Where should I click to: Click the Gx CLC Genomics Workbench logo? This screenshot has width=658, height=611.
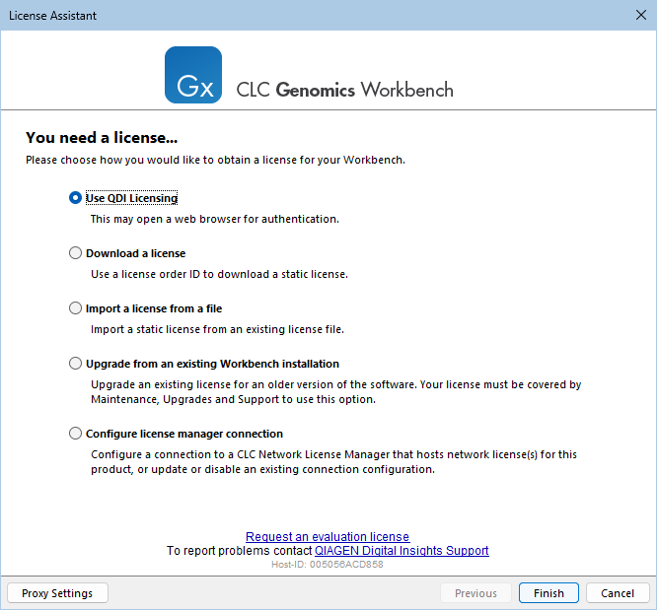193,75
